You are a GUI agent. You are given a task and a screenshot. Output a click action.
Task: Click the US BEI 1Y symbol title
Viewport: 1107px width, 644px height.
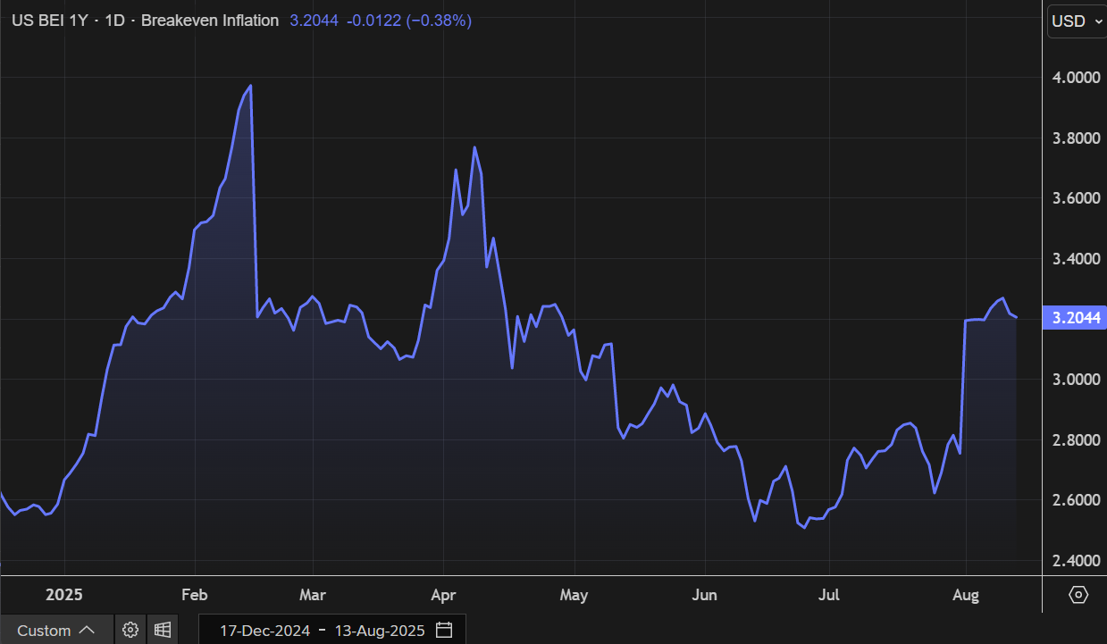tap(48, 20)
